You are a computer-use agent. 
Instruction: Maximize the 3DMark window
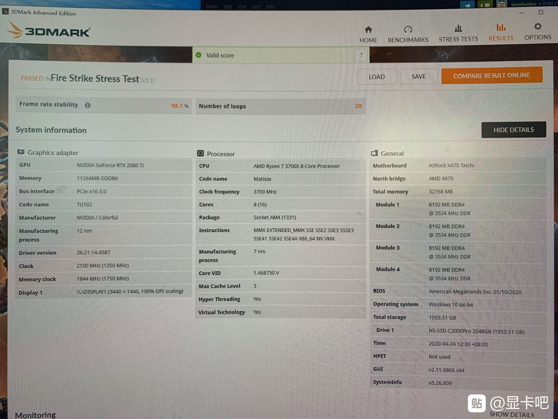(x=541, y=12)
